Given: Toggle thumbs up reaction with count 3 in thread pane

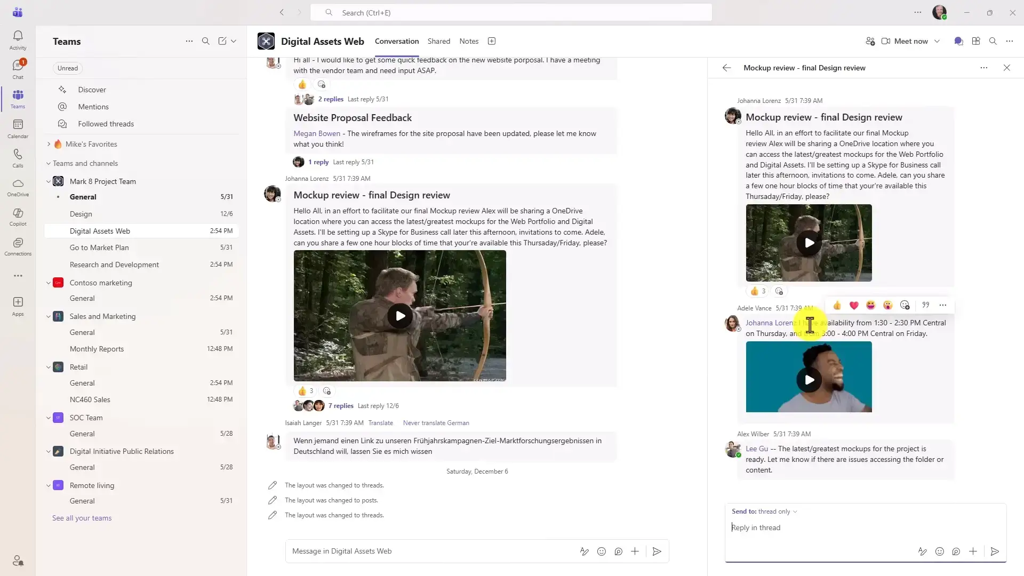Looking at the screenshot, I should coord(758,291).
